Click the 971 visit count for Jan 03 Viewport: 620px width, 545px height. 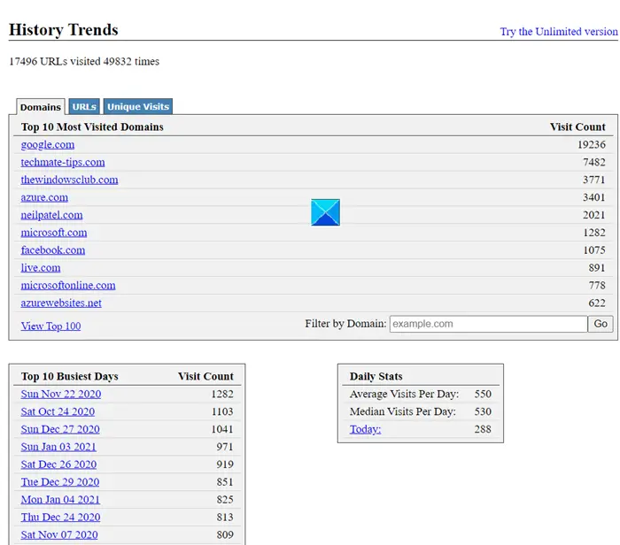click(x=225, y=447)
